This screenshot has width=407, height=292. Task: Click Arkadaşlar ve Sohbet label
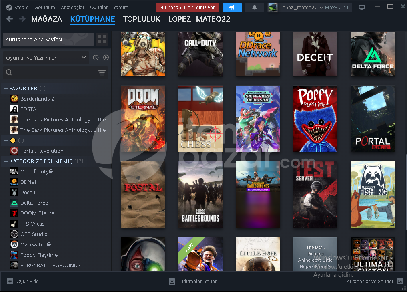[x=370, y=281]
